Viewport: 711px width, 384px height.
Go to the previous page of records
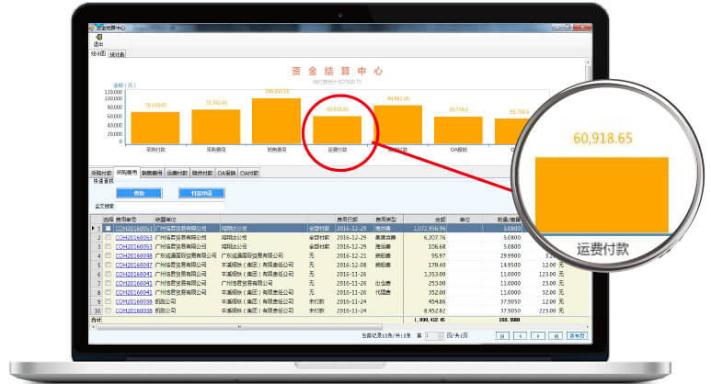pos(520,335)
